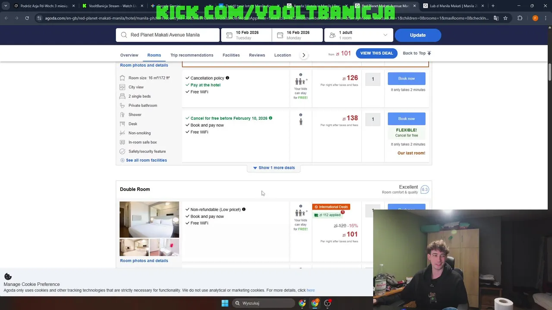The width and height of the screenshot is (552, 310).
Task: Click the browser address bar
Action: [x=267, y=18]
